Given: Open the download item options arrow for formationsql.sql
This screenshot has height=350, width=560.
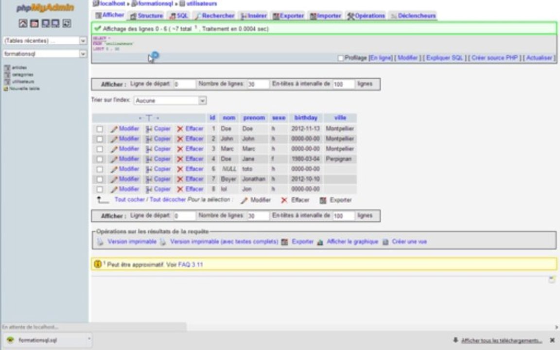Looking at the screenshot, I should point(89,339).
